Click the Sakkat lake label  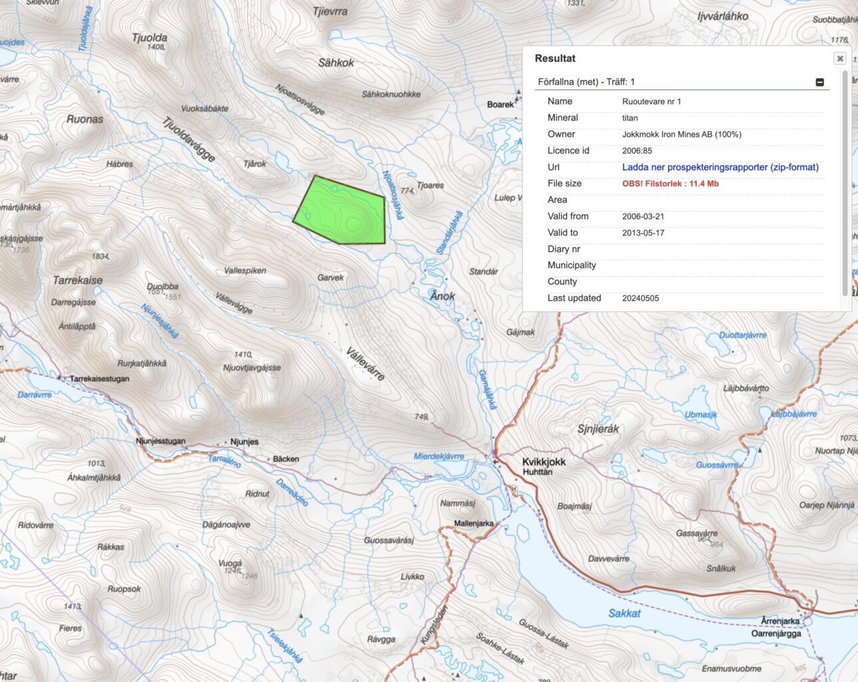(x=624, y=613)
